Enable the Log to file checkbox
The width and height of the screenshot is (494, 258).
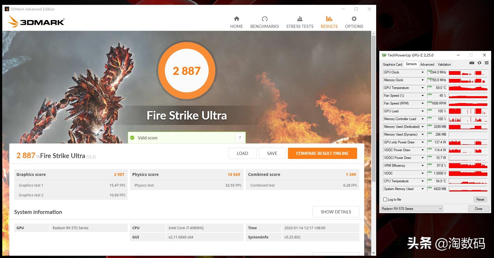pyautogui.click(x=385, y=199)
